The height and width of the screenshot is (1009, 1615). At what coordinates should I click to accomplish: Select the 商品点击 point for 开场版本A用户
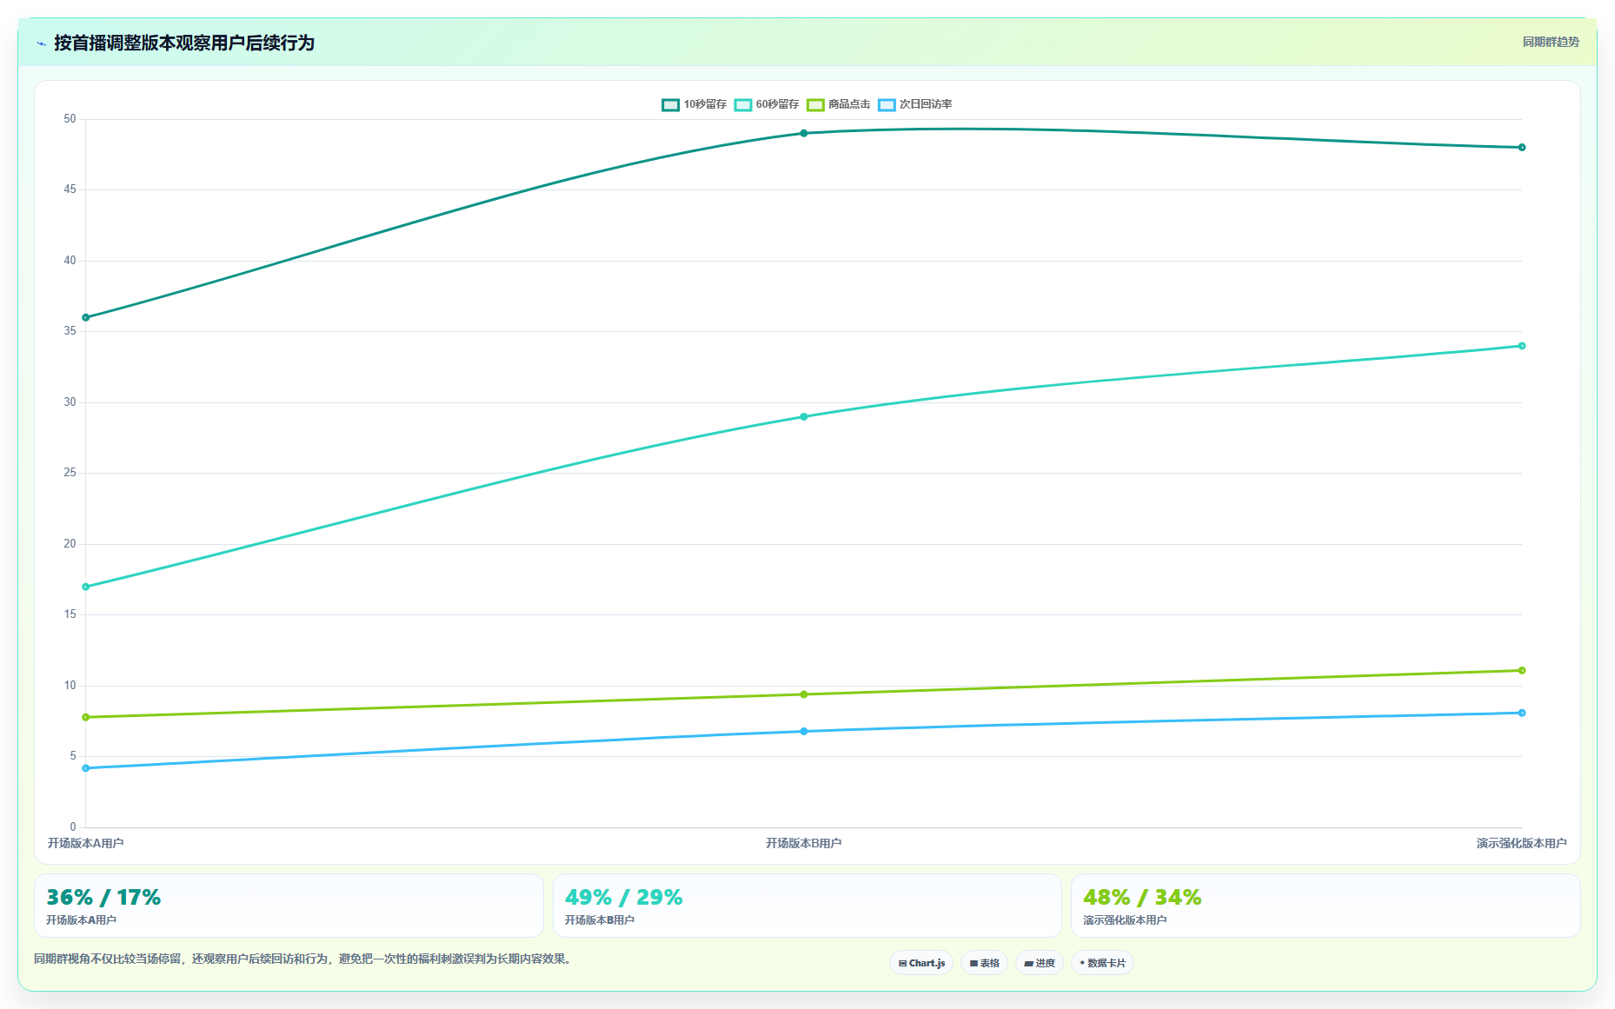coord(85,717)
